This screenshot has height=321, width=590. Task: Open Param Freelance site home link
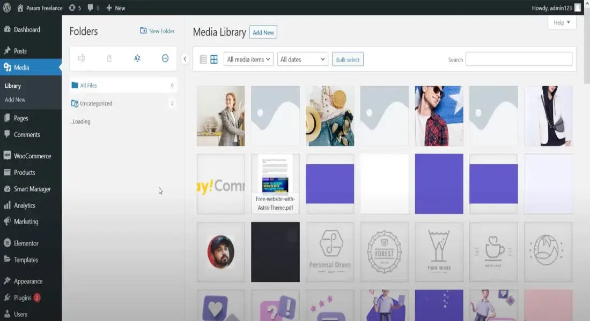coord(40,8)
